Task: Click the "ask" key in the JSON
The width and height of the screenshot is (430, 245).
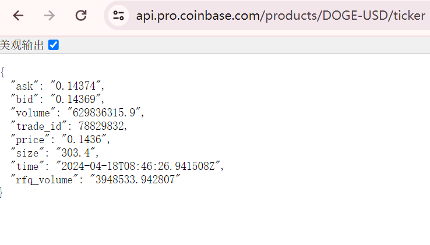Action: (24, 86)
